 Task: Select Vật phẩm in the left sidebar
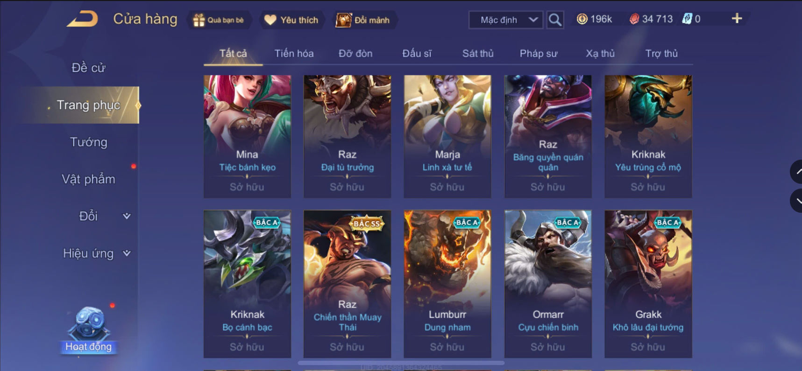pyautogui.click(x=88, y=179)
